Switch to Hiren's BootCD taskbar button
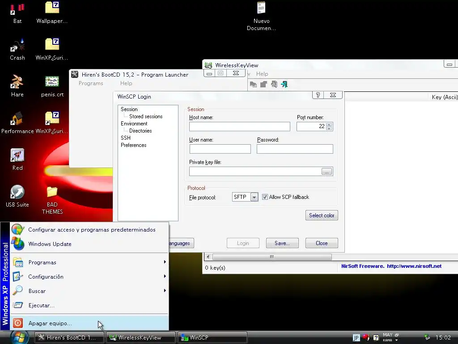Image resolution: width=458 pixels, height=344 pixels. click(69, 338)
